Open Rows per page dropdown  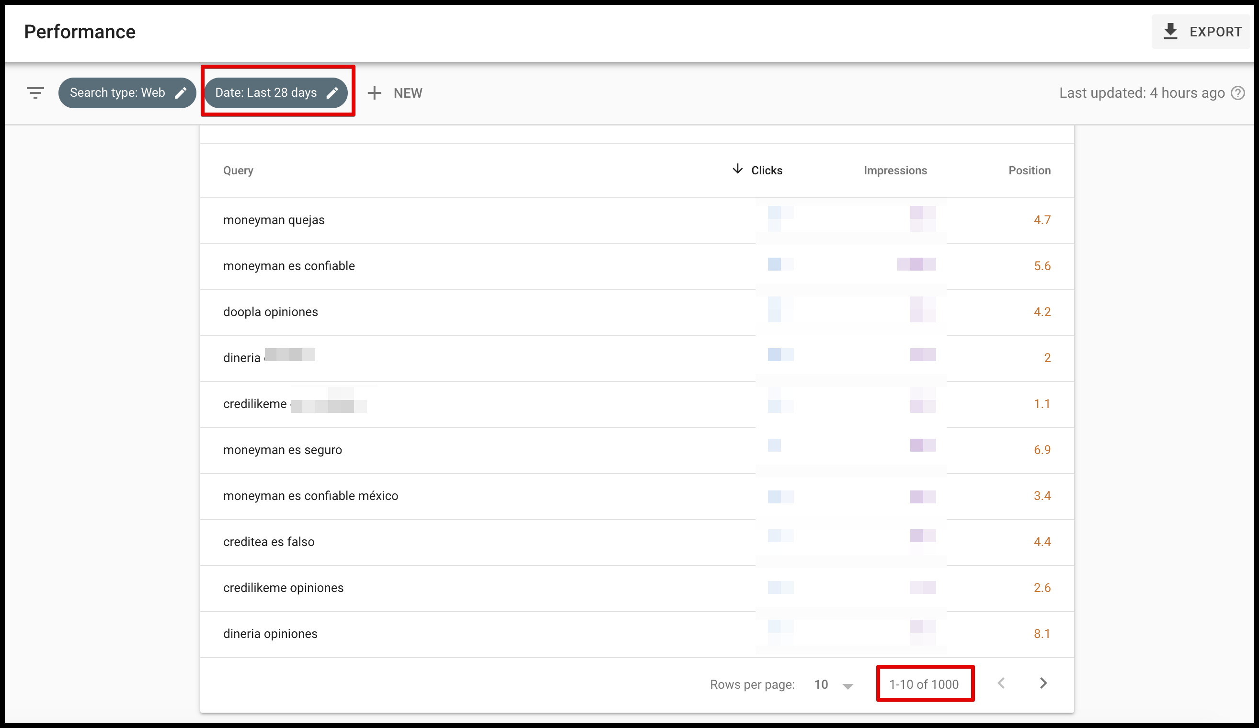833,684
